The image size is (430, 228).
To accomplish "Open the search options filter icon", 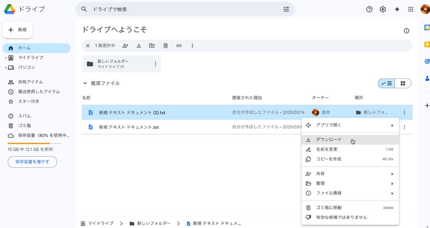I will pyautogui.click(x=286, y=9).
